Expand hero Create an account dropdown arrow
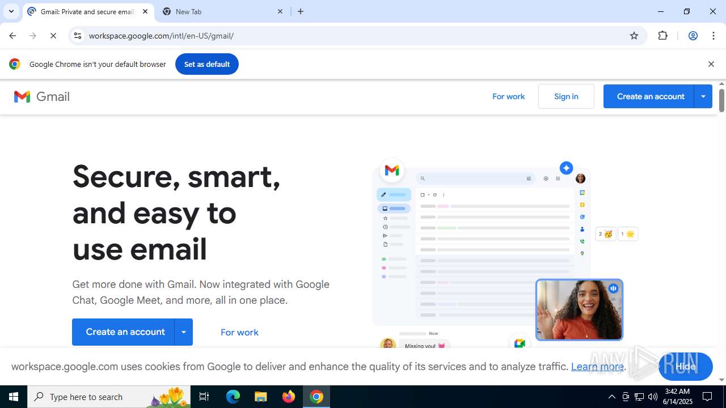 click(x=184, y=332)
